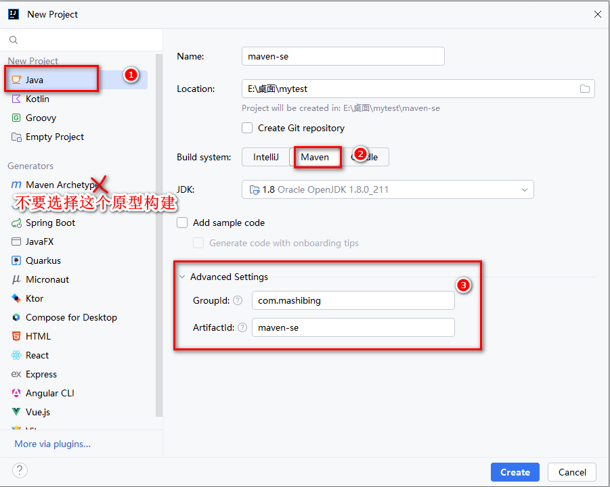Click the Java cup icon
The width and height of the screenshot is (610, 487).
click(x=16, y=80)
